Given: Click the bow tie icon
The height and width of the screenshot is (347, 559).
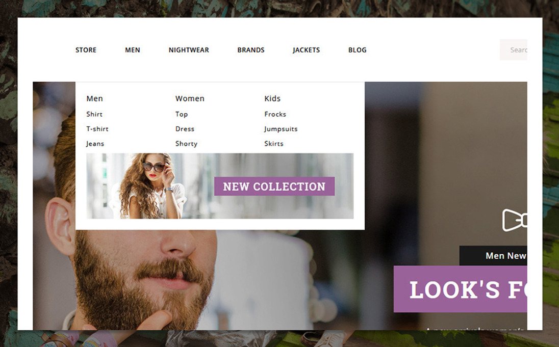Looking at the screenshot, I should 515,220.
